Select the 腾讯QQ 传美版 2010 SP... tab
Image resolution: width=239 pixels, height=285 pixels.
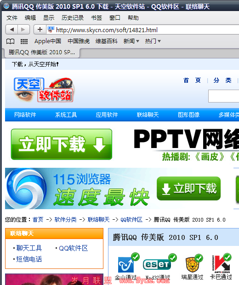pos(42,52)
